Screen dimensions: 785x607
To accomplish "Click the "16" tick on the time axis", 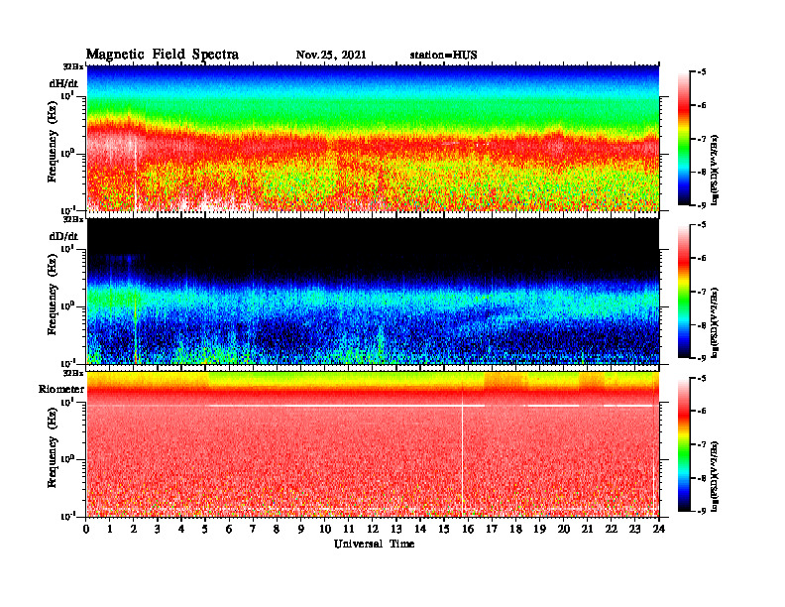I will pos(468,530).
